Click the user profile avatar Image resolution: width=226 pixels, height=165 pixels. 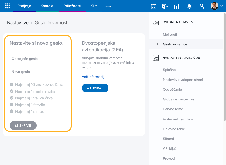pyautogui.click(x=214, y=6)
